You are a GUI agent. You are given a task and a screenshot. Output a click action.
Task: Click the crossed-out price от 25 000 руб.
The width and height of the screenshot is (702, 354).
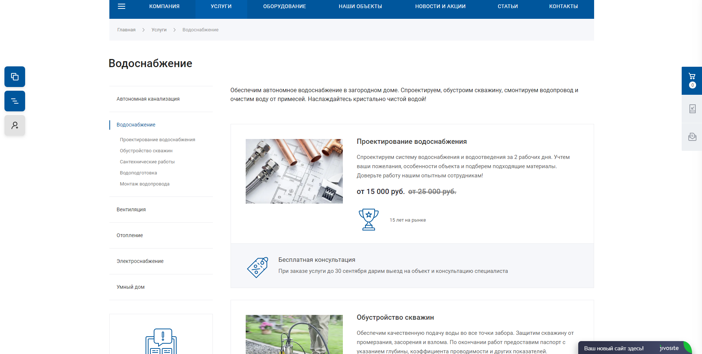coord(432,192)
